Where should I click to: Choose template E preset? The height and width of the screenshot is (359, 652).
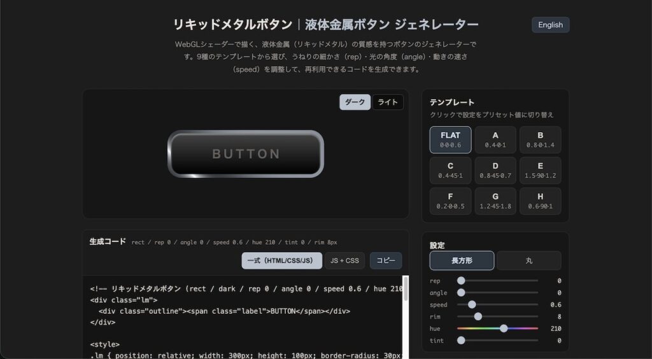pyautogui.click(x=540, y=170)
